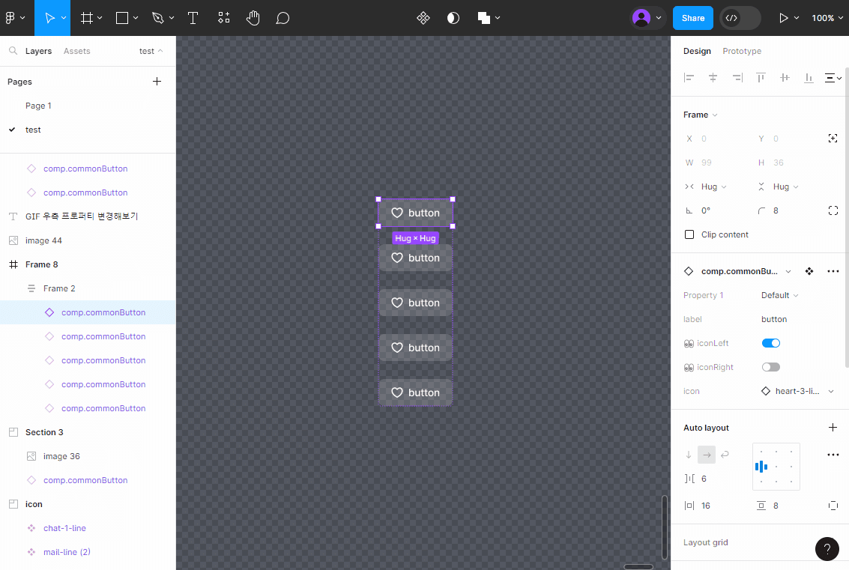Viewport: 849px width, 570px height.
Task: Add a new page
Action: [x=157, y=81]
